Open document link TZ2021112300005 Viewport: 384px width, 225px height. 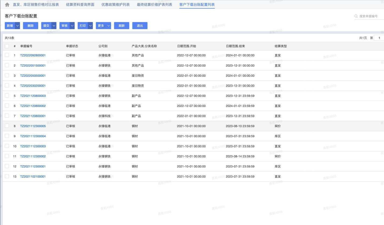click(x=33, y=126)
